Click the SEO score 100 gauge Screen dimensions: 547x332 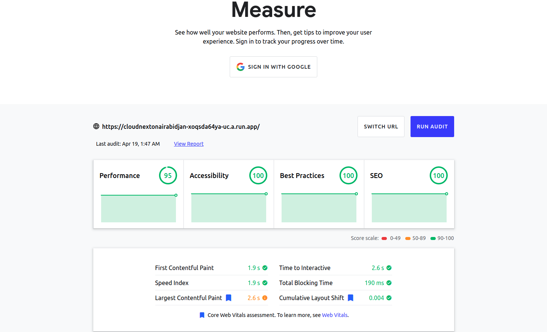439,175
